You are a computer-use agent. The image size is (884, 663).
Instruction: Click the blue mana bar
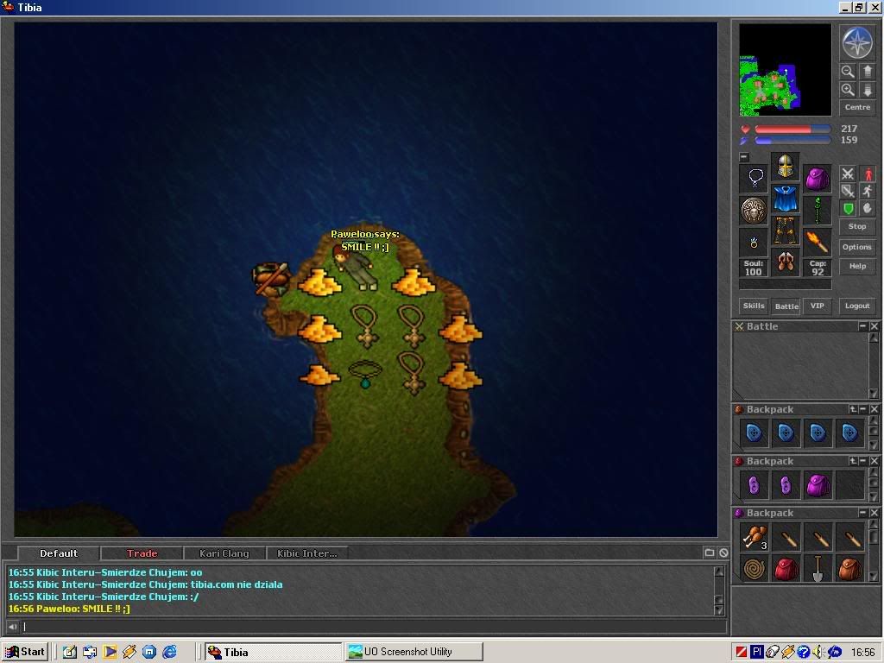tap(792, 141)
